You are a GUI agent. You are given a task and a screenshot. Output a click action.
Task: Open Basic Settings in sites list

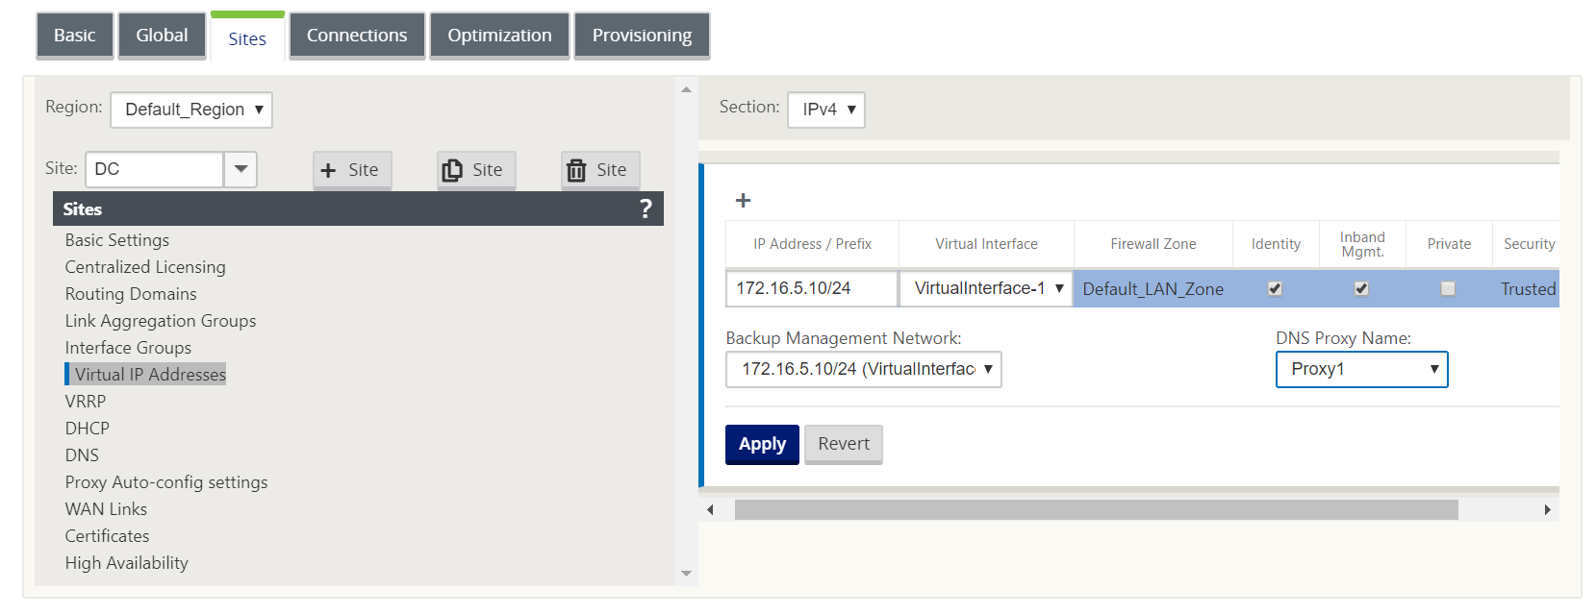point(117,240)
